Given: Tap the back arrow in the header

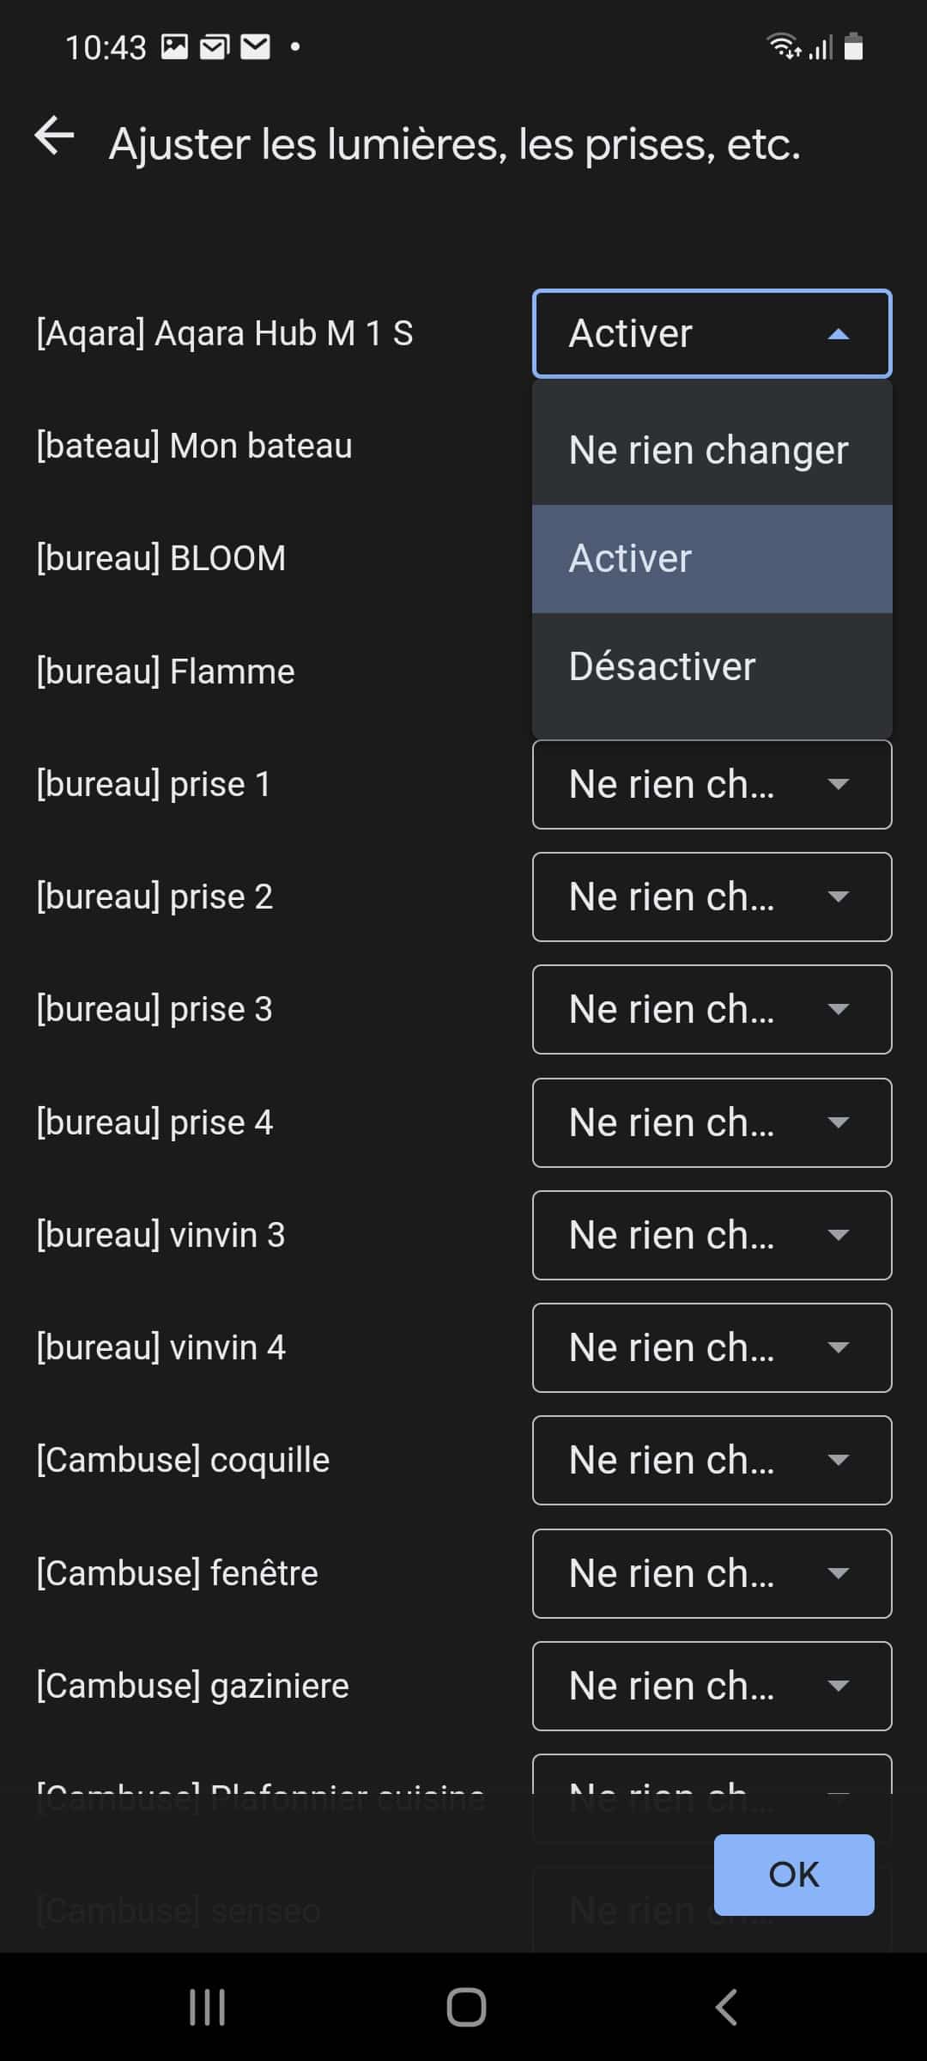Looking at the screenshot, I should click(x=54, y=137).
